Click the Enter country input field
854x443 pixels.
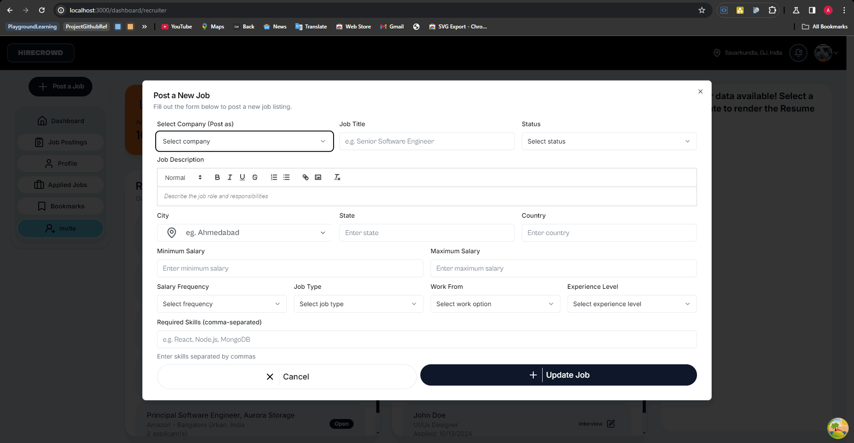[609, 233]
